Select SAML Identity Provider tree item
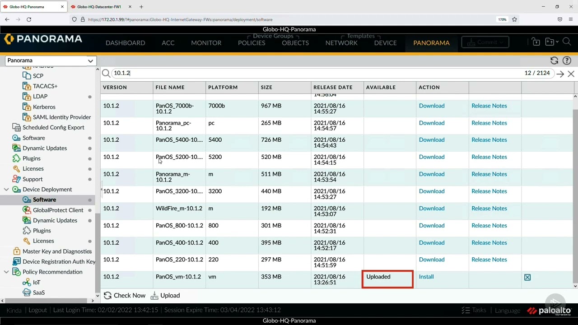 point(62,117)
